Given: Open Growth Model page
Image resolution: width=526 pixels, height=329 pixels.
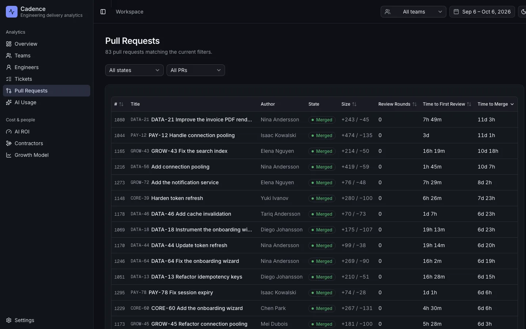Looking at the screenshot, I should click(x=46, y=155).
